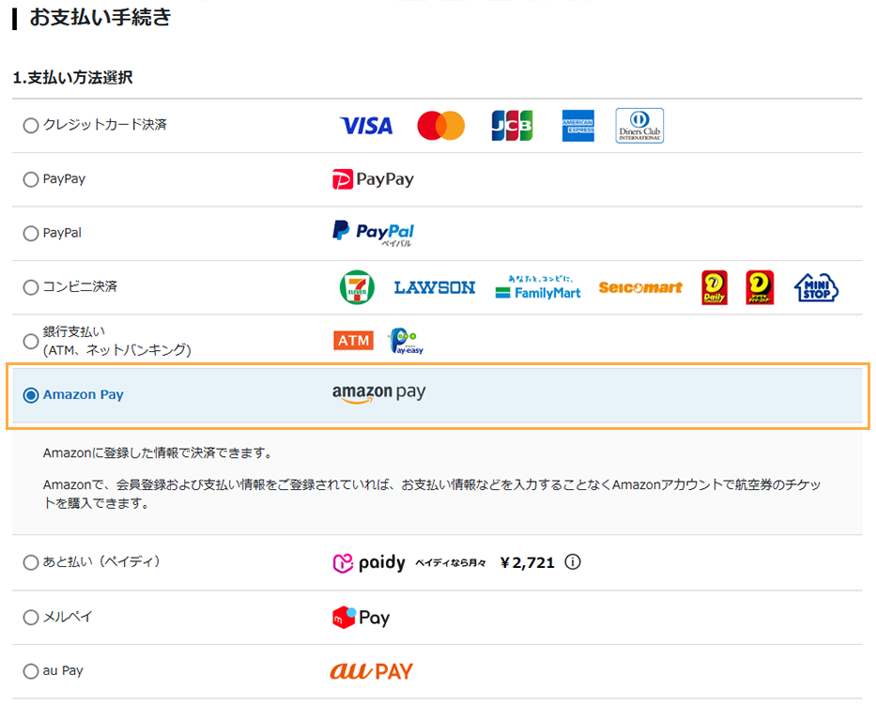The image size is (876, 705).
Task: Select あと払い（ペイディ） radio button
Action: click(31, 563)
